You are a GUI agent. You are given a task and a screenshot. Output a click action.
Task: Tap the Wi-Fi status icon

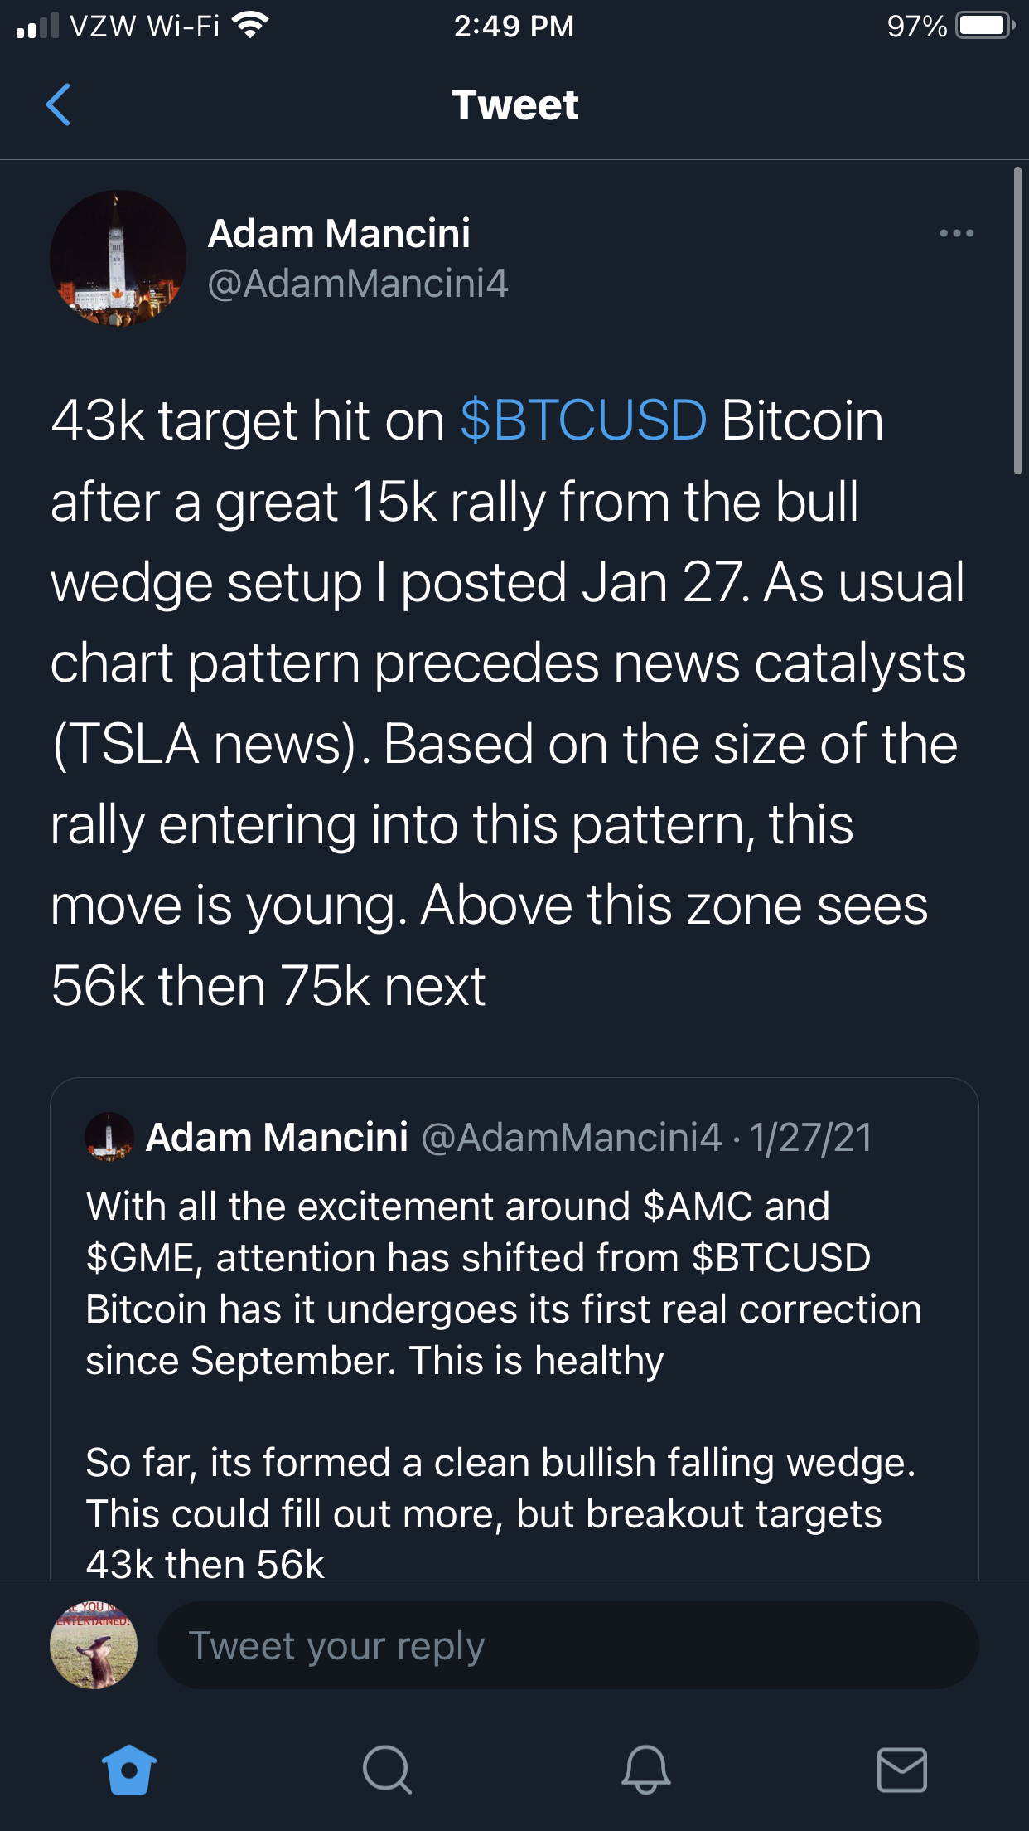(249, 26)
